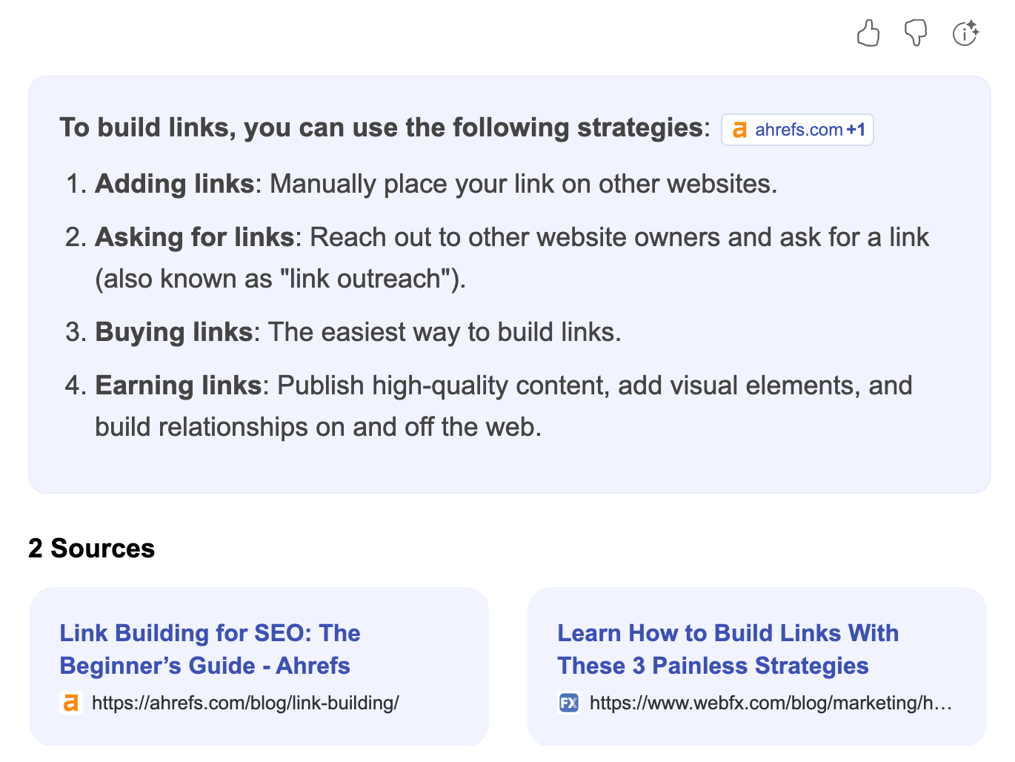Click the WebFX favicon beside the source URL
This screenshot has height=762, width=1015.
[569, 703]
